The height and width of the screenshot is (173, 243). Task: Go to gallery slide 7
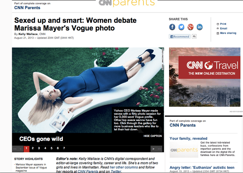[x=64, y=148]
